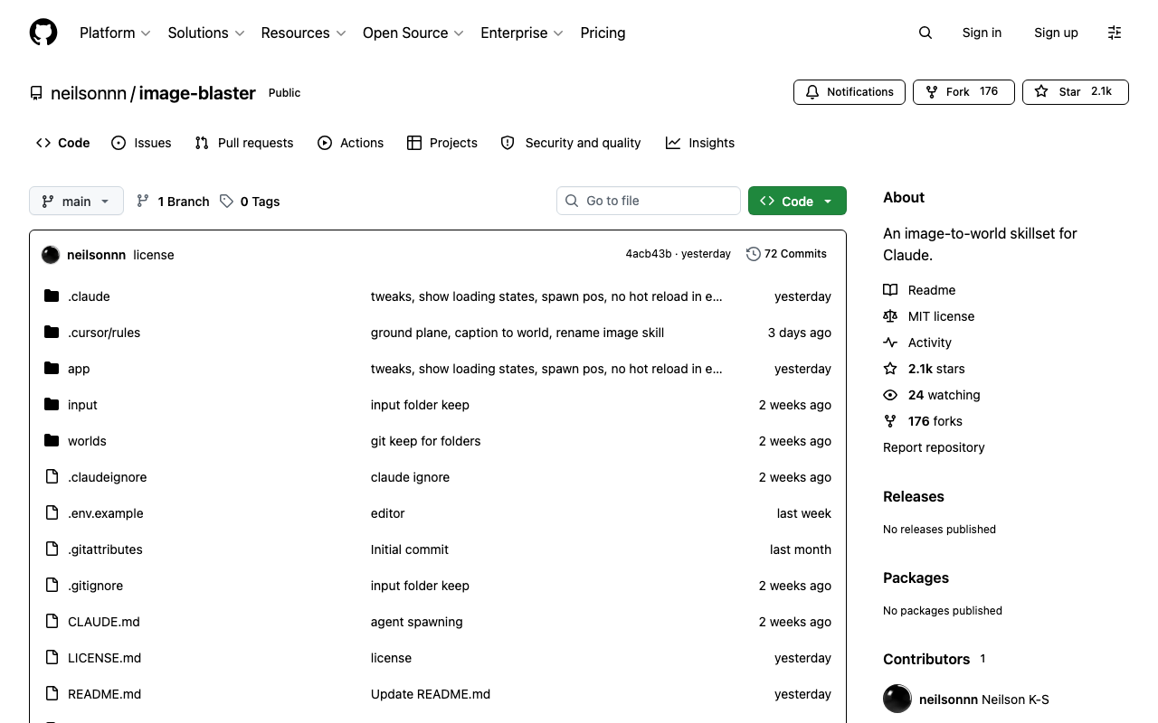Focus the Go to file search field
The image size is (1158, 723).
pyautogui.click(x=649, y=201)
